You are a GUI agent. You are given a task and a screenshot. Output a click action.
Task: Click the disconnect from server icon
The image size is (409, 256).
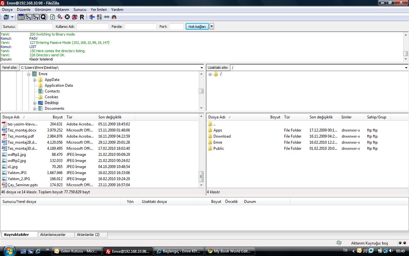click(x=74, y=17)
